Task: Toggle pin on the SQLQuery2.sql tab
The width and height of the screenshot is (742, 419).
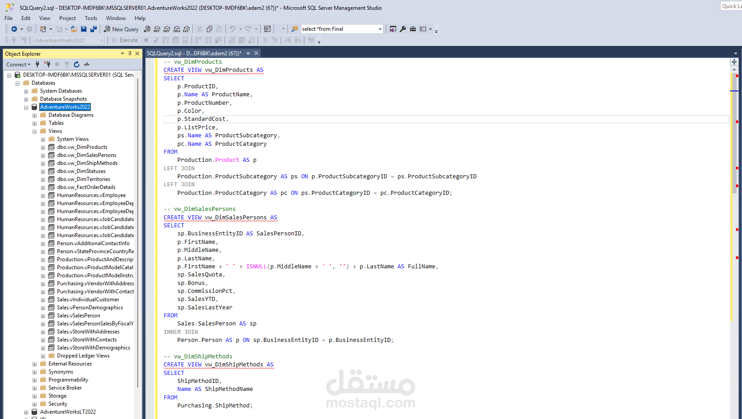Action: [x=248, y=53]
